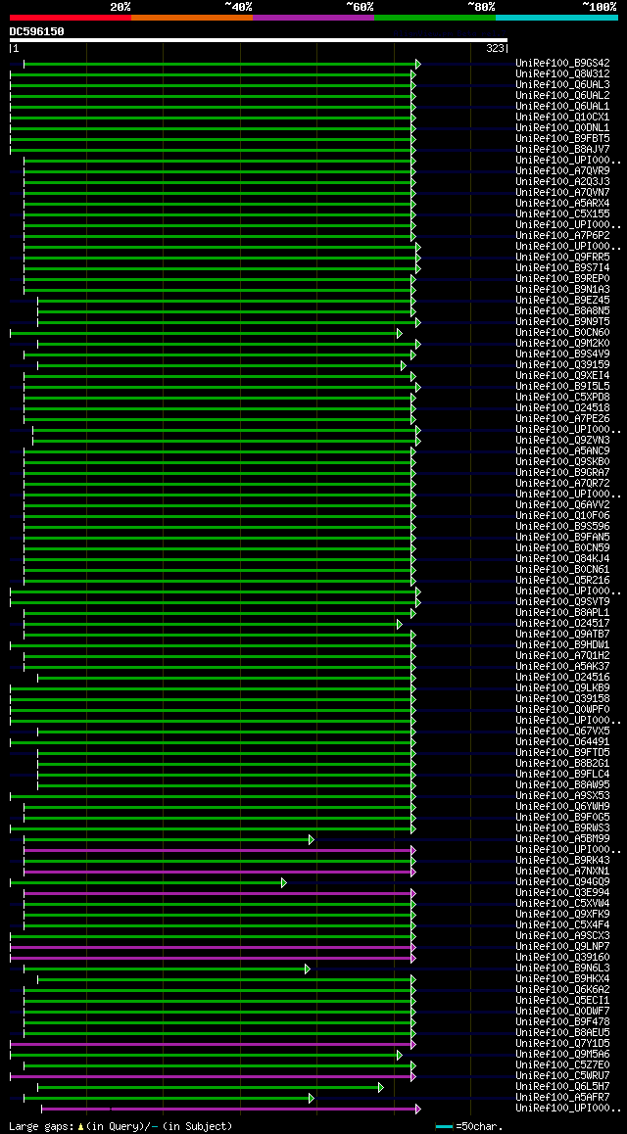This screenshot has height=1134, width=627.
Task: Click the white query sequence ruler bar
Action: (x=259, y=40)
